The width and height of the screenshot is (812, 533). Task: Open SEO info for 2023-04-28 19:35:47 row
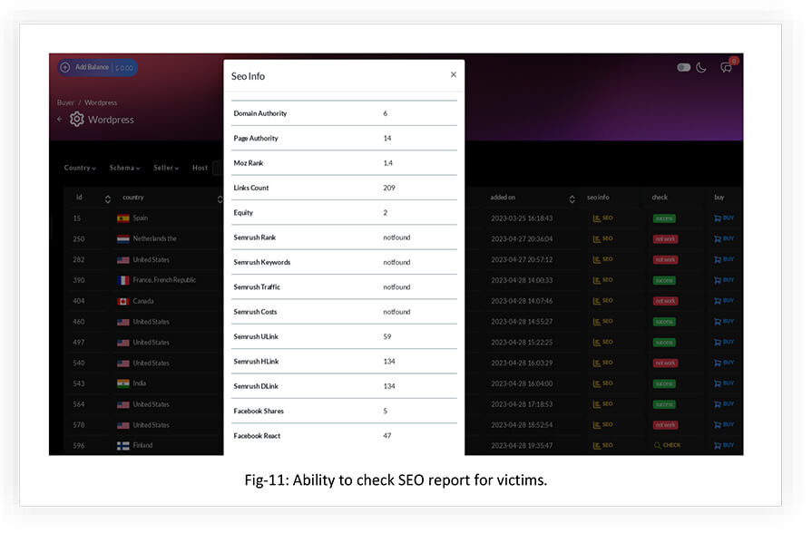[602, 446]
